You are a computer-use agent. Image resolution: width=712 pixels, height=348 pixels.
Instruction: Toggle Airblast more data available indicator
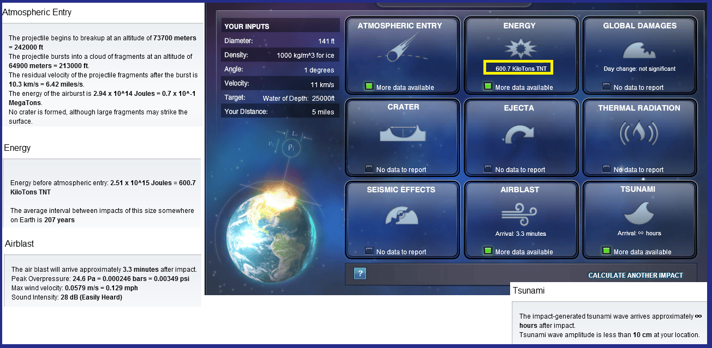488,251
